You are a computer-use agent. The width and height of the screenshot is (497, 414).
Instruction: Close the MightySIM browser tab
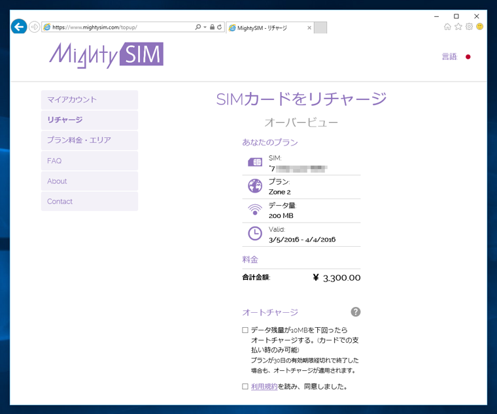tap(309, 28)
